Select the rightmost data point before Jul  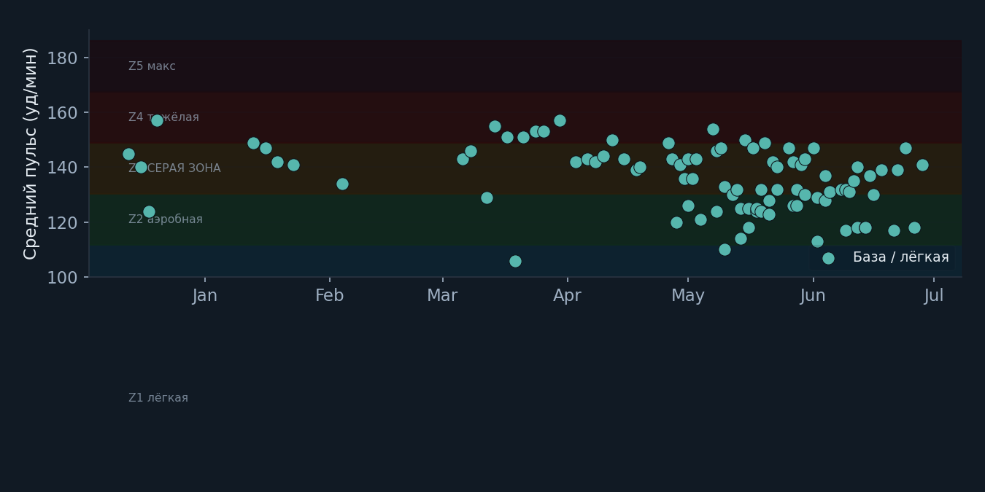922,165
